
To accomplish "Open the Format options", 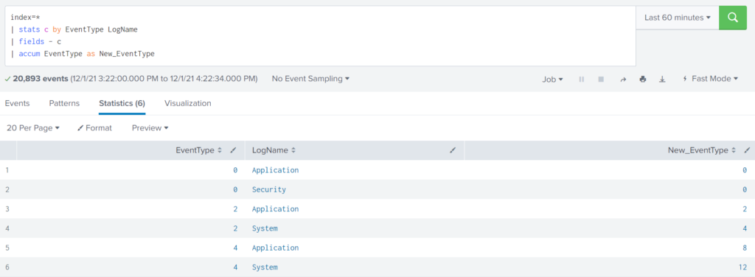I will point(94,128).
